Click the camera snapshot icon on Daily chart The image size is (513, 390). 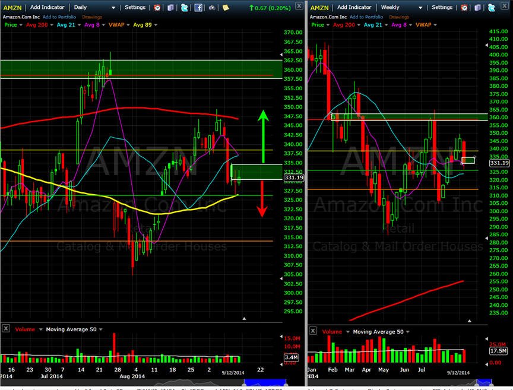coord(212,8)
